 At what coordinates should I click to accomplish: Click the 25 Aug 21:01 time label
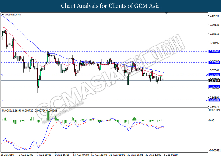[x=135, y=155]
